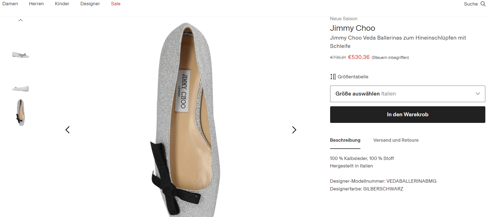Image resolution: width=487 pixels, height=217 pixels.
Task: Select the side view thumbnail with the bow
Action: point(21,55)
